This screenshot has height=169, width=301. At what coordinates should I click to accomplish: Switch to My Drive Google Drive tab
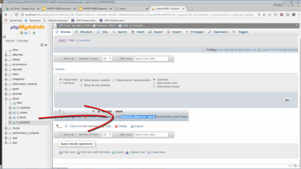[22, 8]
